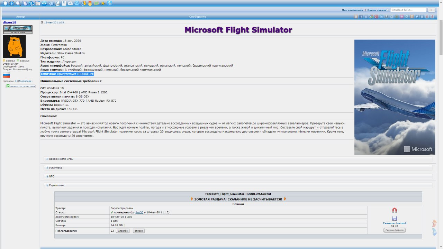
Task: Click the medal awards icon in top toolbar
Action: tap(90, 3)
